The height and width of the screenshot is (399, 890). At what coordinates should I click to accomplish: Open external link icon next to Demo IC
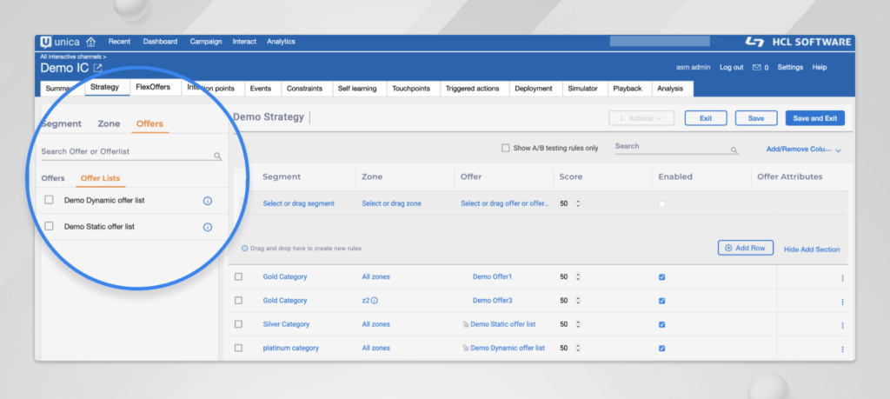coord(98,68)
